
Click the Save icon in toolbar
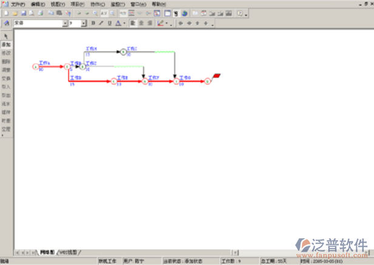point(23,13)
